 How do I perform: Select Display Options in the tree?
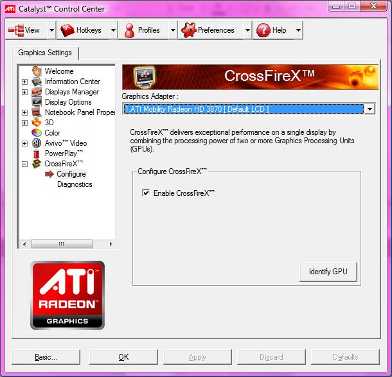(x=68, y=102)
